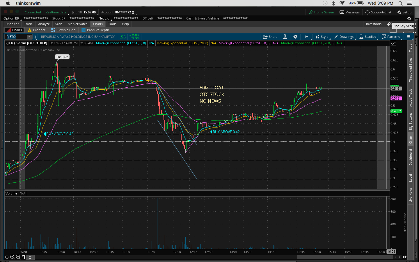The image size is (419, 262).
Task: Switch to the Monitor tab
Action: pos(13,24)
